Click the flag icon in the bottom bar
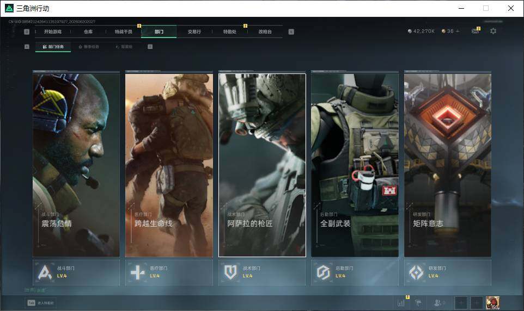This screenshot has height=311, width=524. tap(418, 303)
